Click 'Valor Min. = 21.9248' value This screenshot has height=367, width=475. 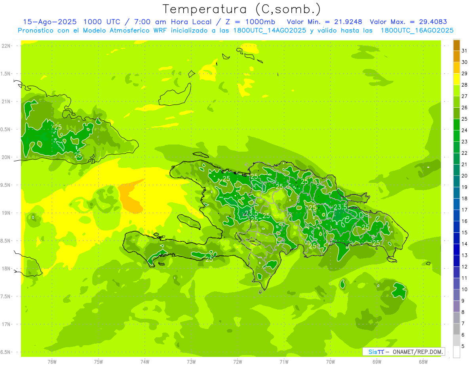(x=325, y=22)
